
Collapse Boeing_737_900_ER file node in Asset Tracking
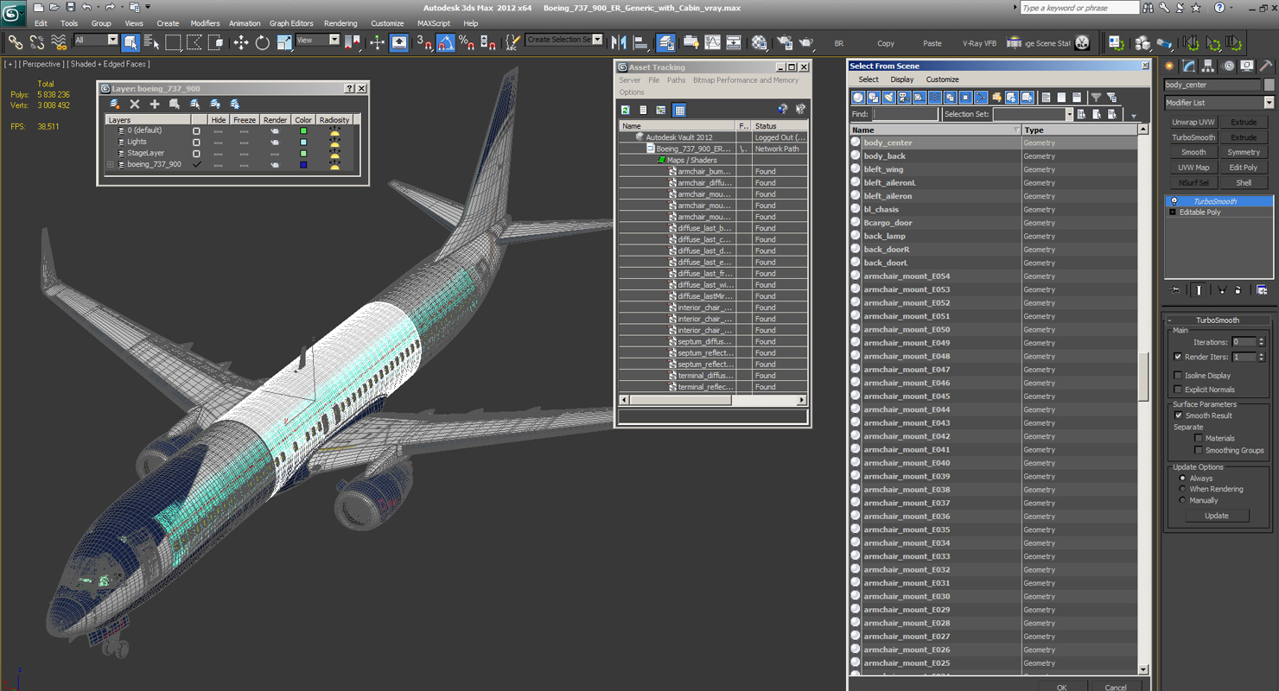point(651,149)
